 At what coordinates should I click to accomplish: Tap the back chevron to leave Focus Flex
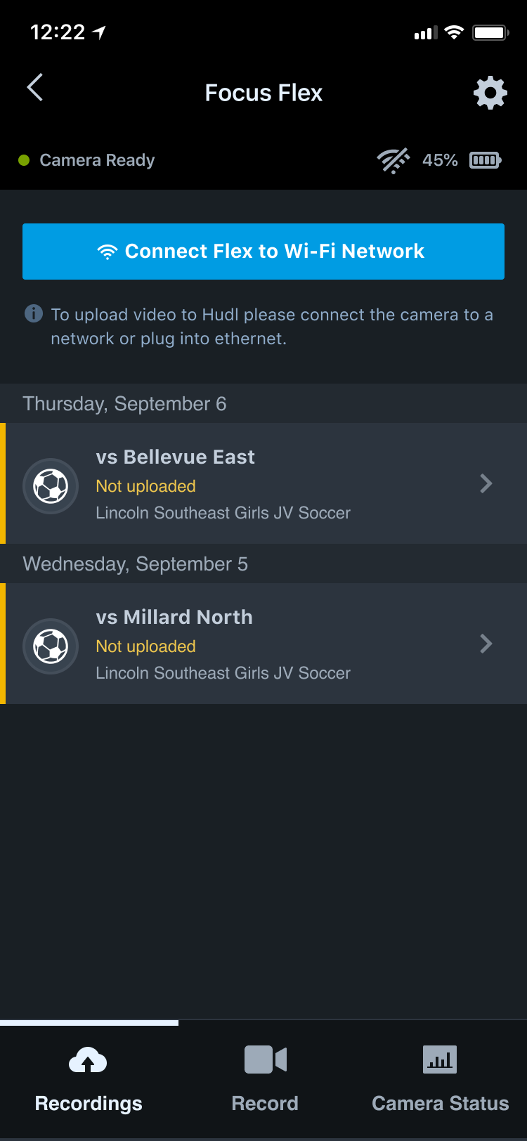(34, 88)
